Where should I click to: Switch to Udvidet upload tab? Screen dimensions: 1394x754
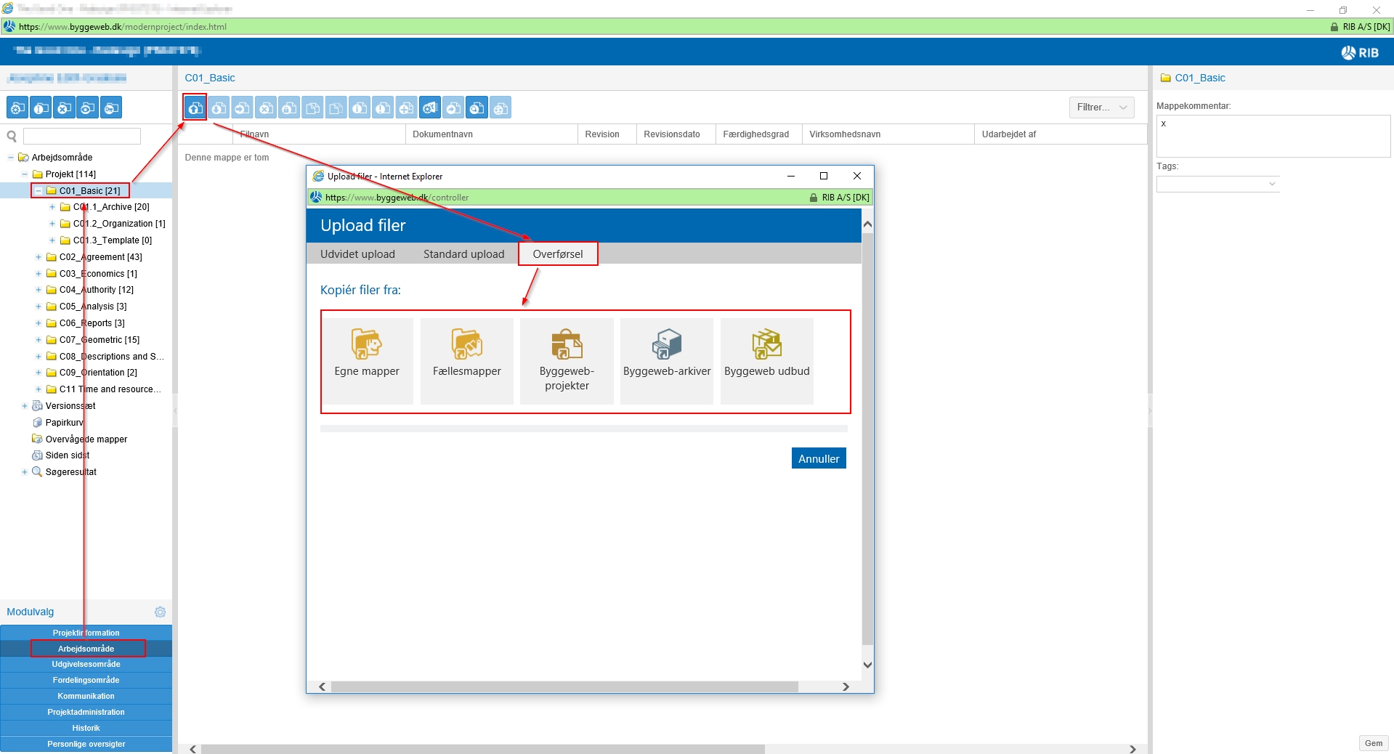(x=357, y=254)
